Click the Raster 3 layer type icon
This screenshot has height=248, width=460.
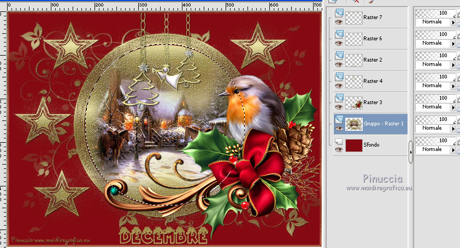click(x=339, y=98)
